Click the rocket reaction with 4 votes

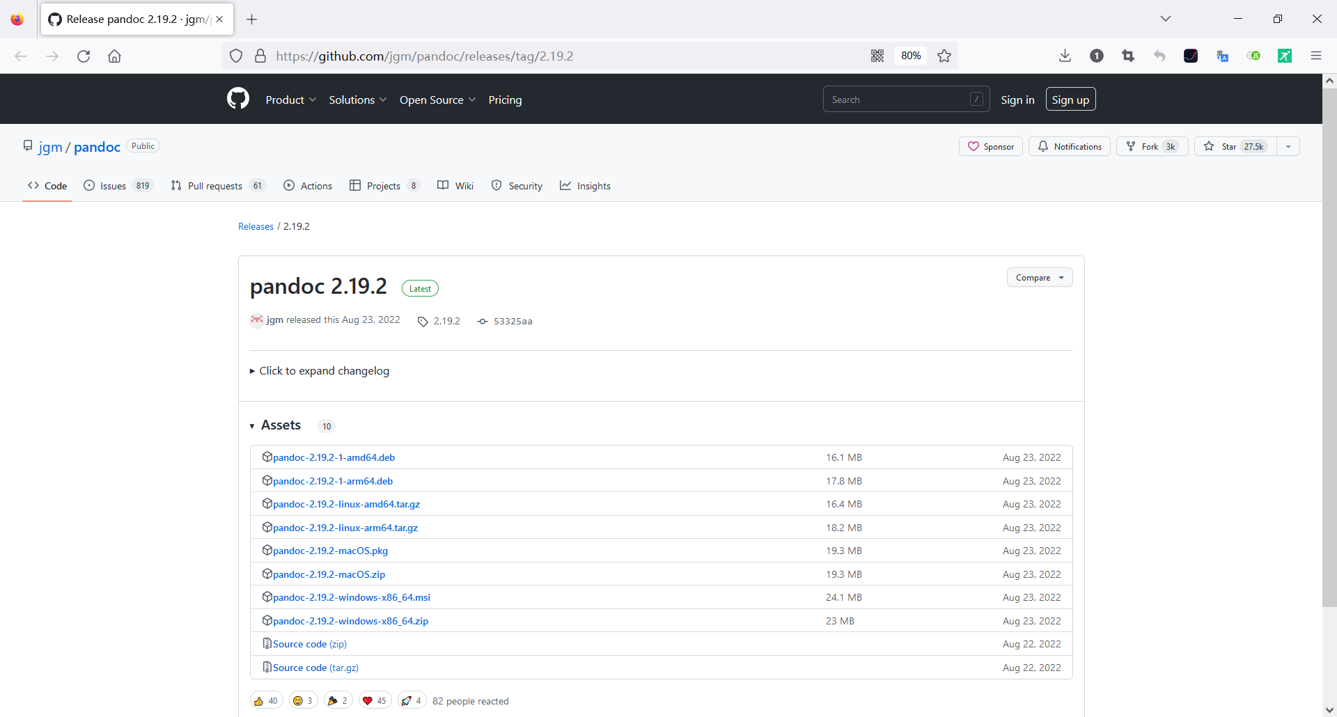click(412, 701)
